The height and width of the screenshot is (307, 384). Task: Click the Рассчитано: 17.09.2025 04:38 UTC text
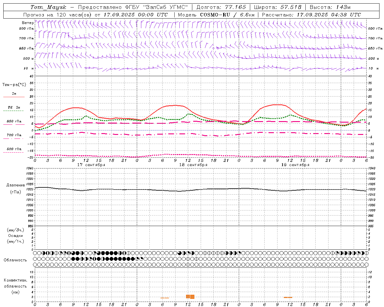[x=311, y=15]
